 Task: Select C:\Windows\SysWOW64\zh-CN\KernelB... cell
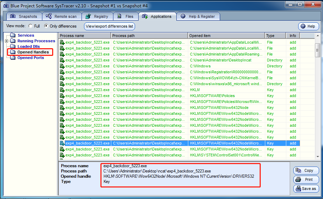pos(226,78)
